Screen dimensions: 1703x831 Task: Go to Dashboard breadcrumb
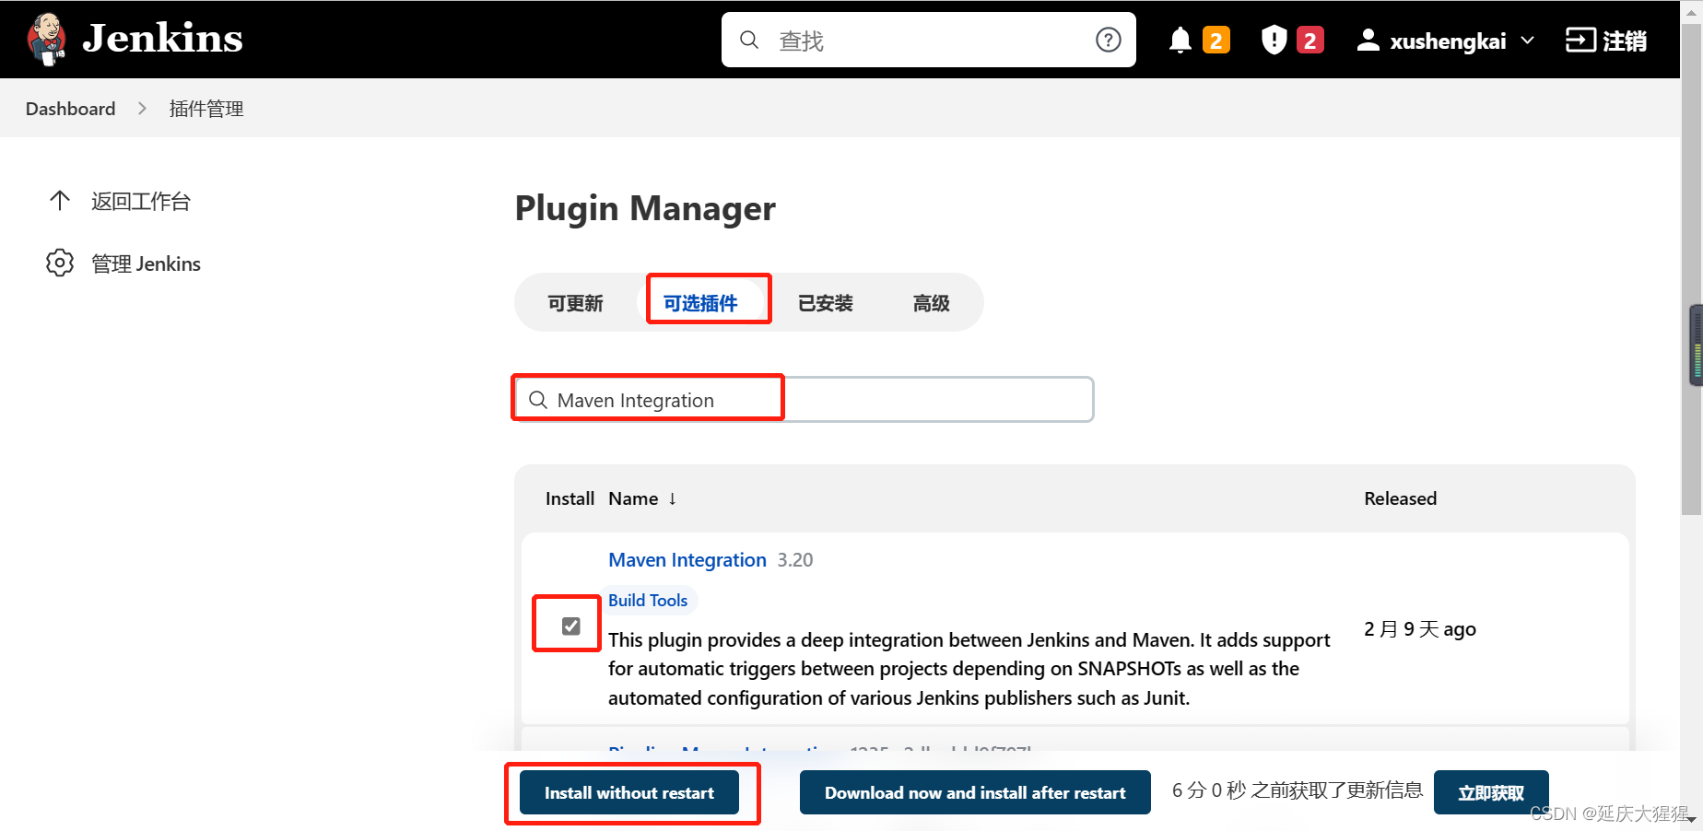click(71, 109)
